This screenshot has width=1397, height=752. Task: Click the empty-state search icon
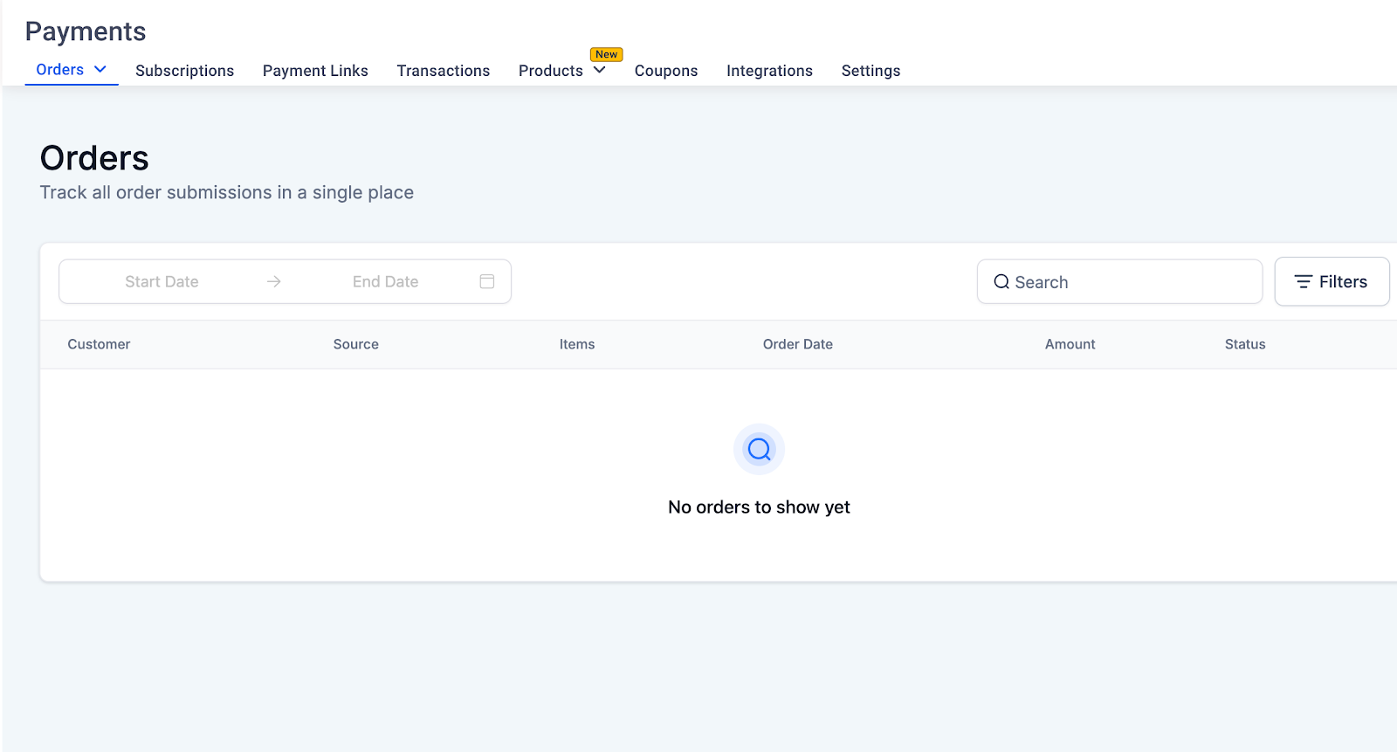759,449
